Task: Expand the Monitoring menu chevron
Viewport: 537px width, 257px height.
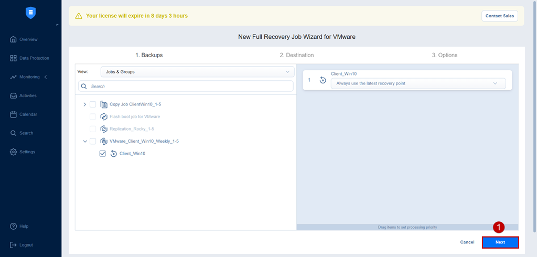Action: 46,77
